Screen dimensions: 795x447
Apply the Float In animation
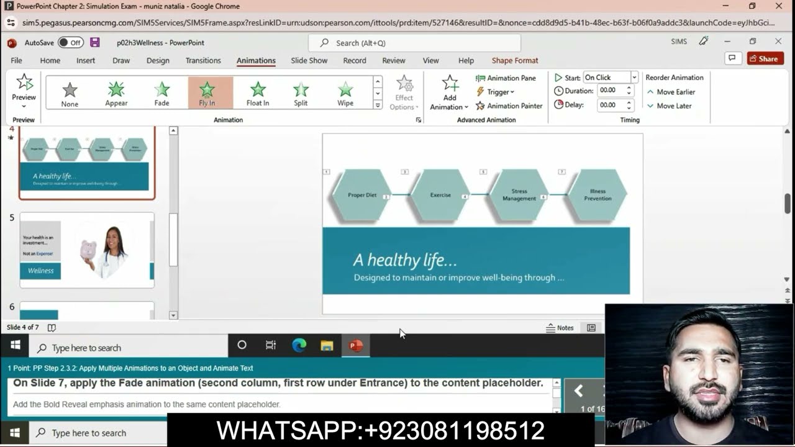[x=258, y=94]
